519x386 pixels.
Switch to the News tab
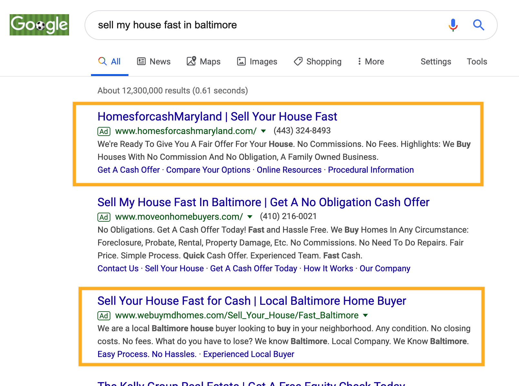point(154,62)
